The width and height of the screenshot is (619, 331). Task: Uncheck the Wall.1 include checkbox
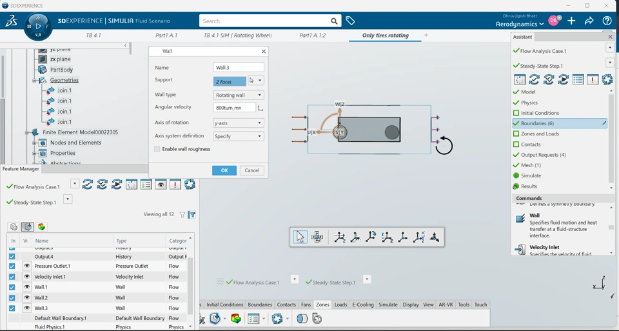tap(12, 287)
